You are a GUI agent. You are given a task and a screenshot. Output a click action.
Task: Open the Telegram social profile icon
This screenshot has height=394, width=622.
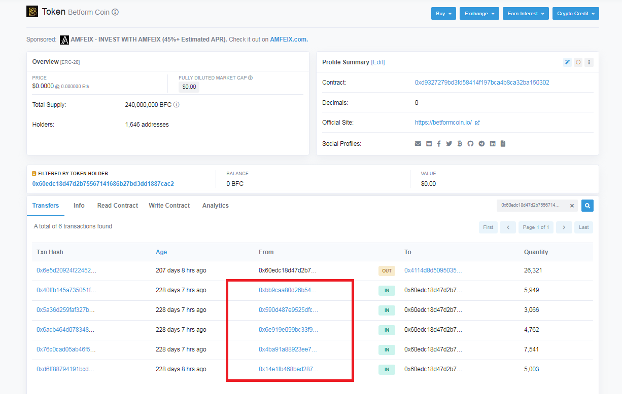(x=481, y=144)
